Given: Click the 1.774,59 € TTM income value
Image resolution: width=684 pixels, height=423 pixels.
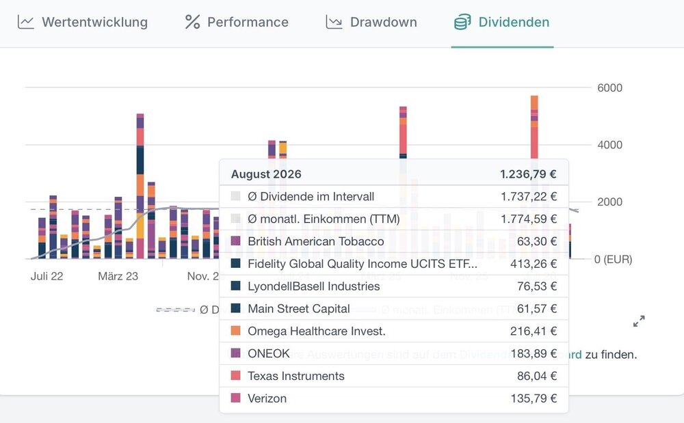Looking at the screenshot, I should (529, 219).
